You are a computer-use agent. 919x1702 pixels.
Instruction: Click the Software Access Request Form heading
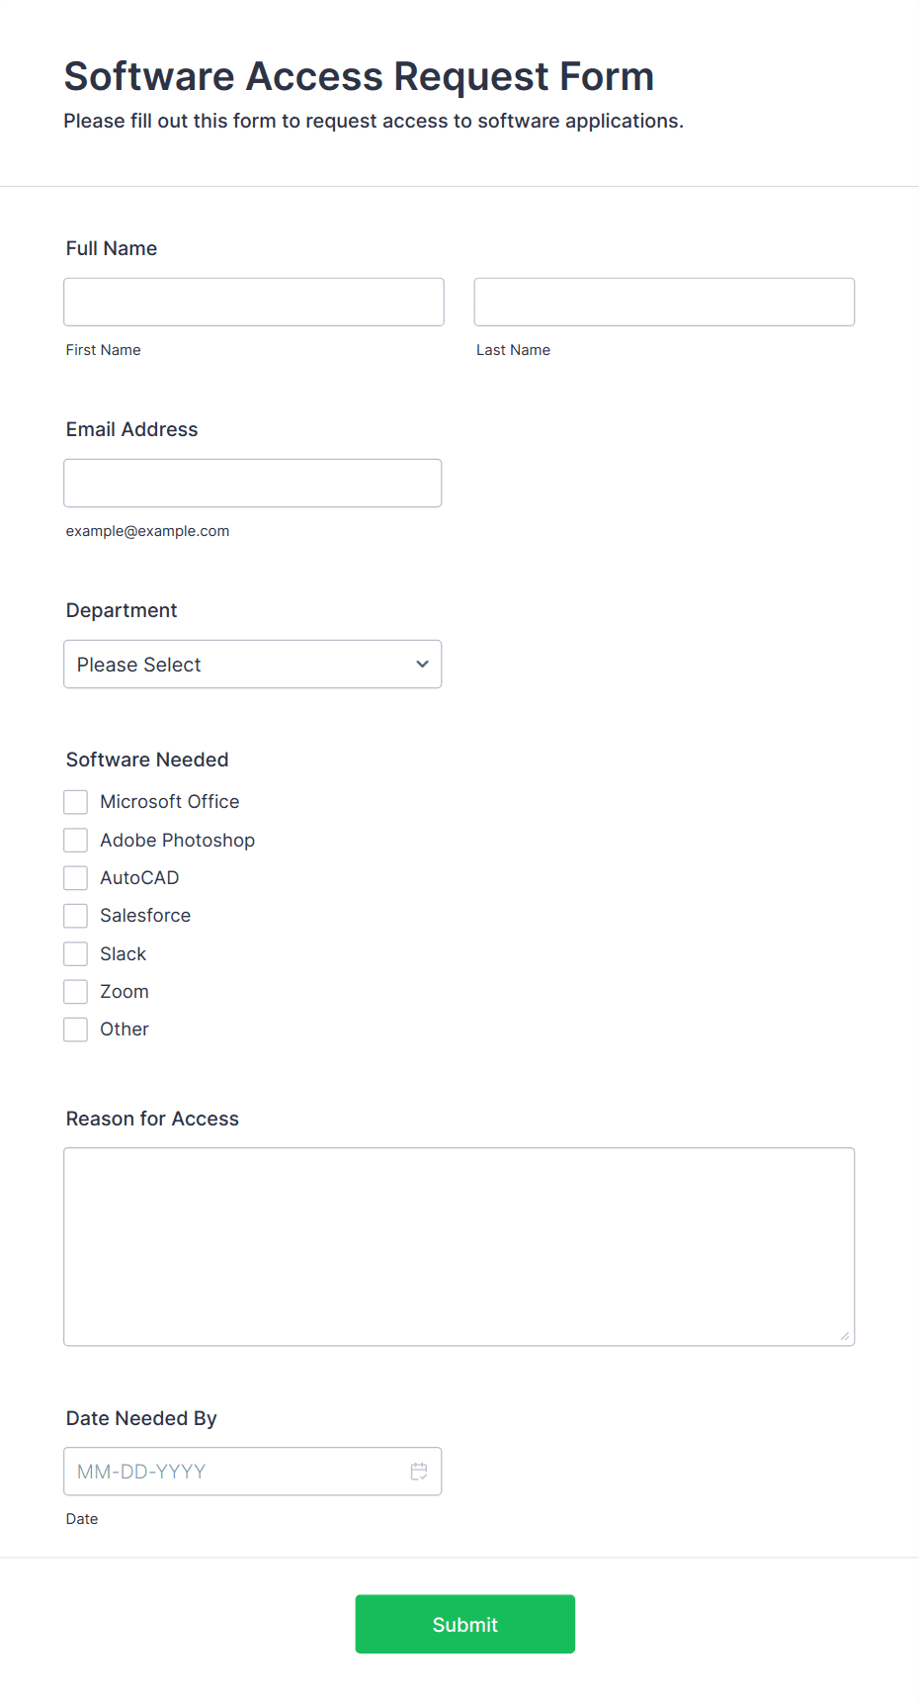click(x=360, y=77)
